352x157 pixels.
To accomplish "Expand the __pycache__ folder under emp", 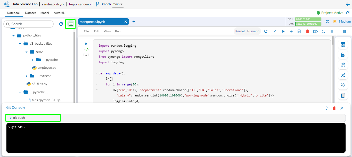I will pos(33,60).
